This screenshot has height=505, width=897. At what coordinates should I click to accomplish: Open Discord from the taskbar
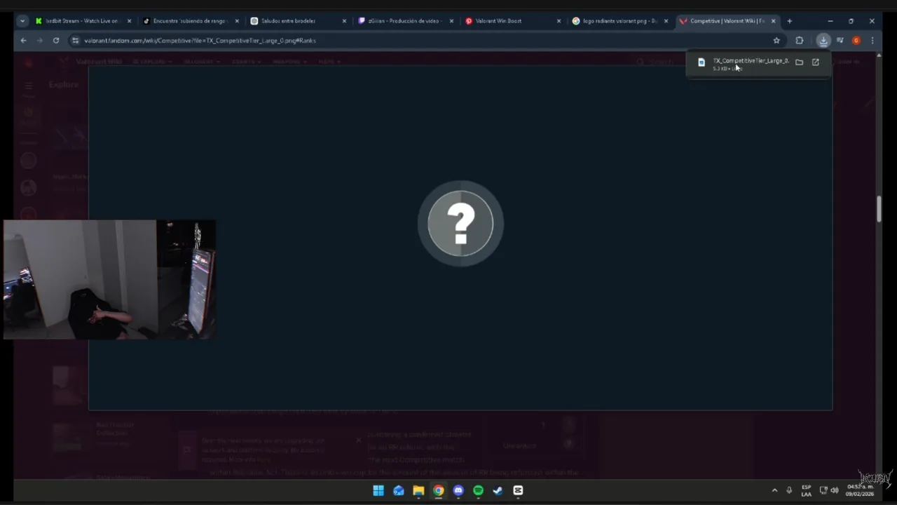(458, 491)
